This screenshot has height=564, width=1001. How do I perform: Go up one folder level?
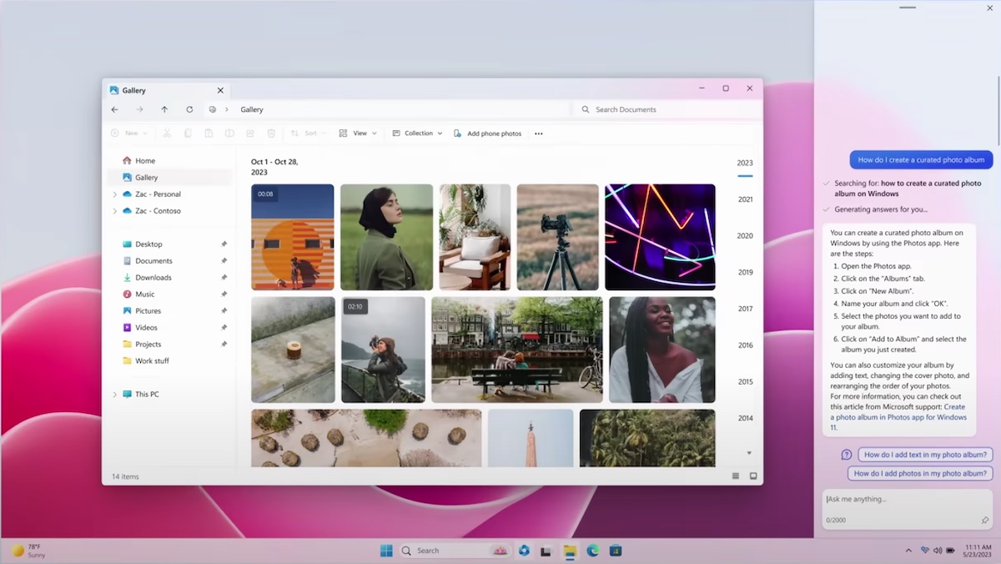[x=164, y=109]
